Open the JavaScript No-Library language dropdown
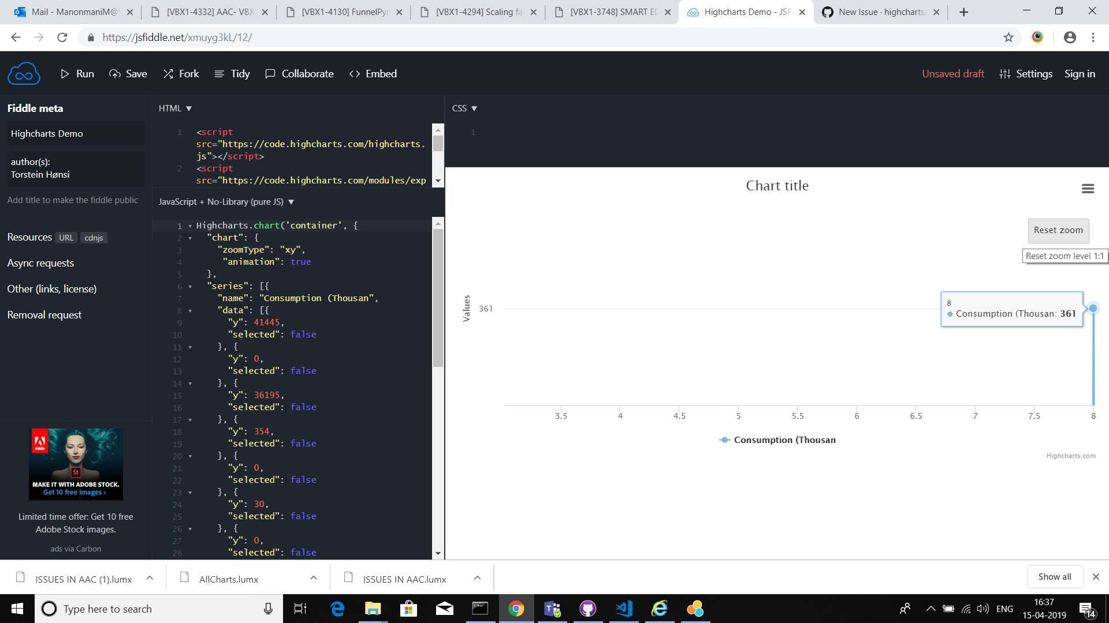 pyautogui.click(x=291, y=202)
